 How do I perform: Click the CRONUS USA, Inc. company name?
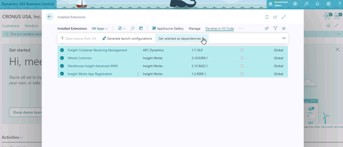pos(22,16)
